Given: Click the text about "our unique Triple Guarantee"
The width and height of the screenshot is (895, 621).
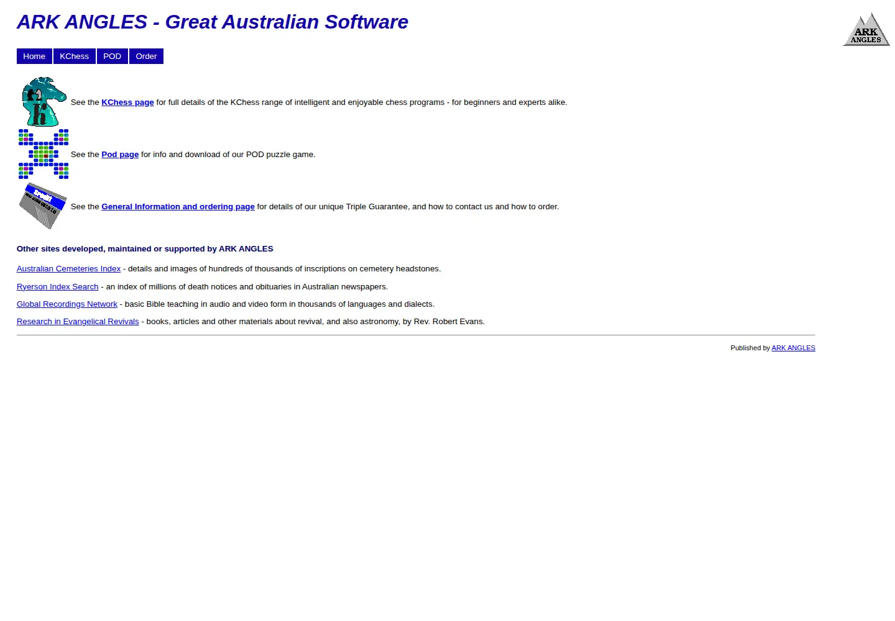Looking at the screenshot, I should [x=408, y=207].
